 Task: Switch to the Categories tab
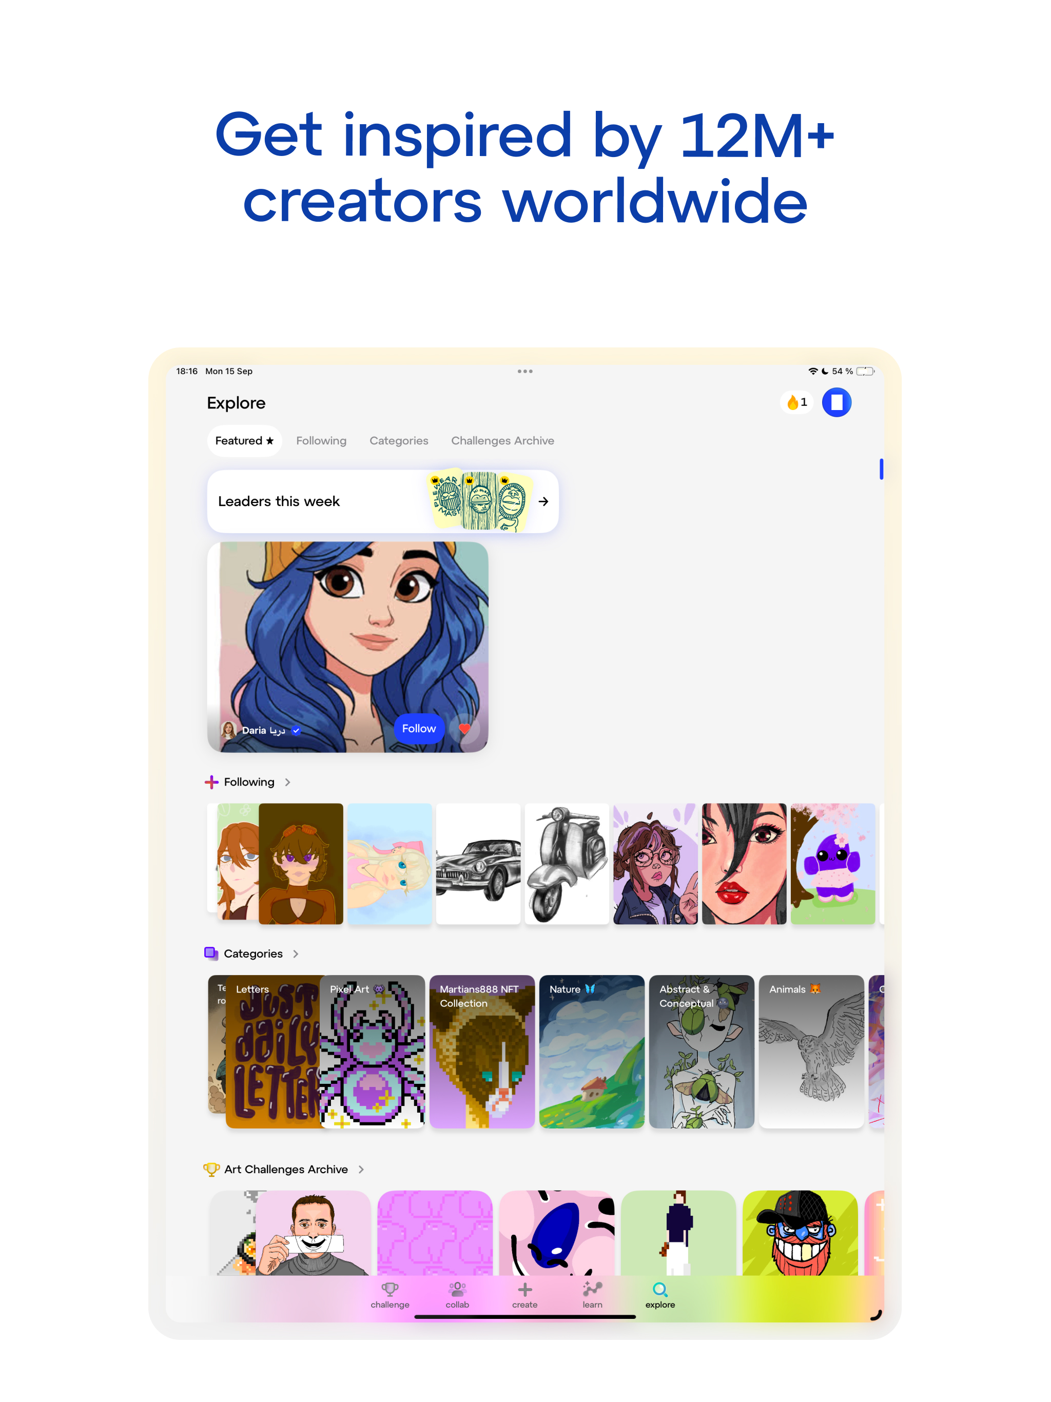(x=399, y=440)
